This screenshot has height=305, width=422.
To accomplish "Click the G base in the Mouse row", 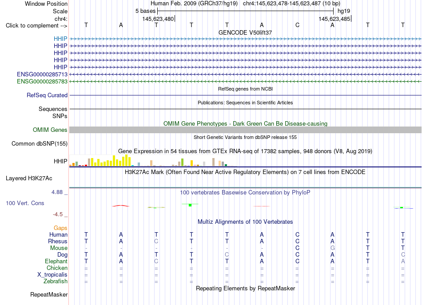I will [x=333, y=248].
